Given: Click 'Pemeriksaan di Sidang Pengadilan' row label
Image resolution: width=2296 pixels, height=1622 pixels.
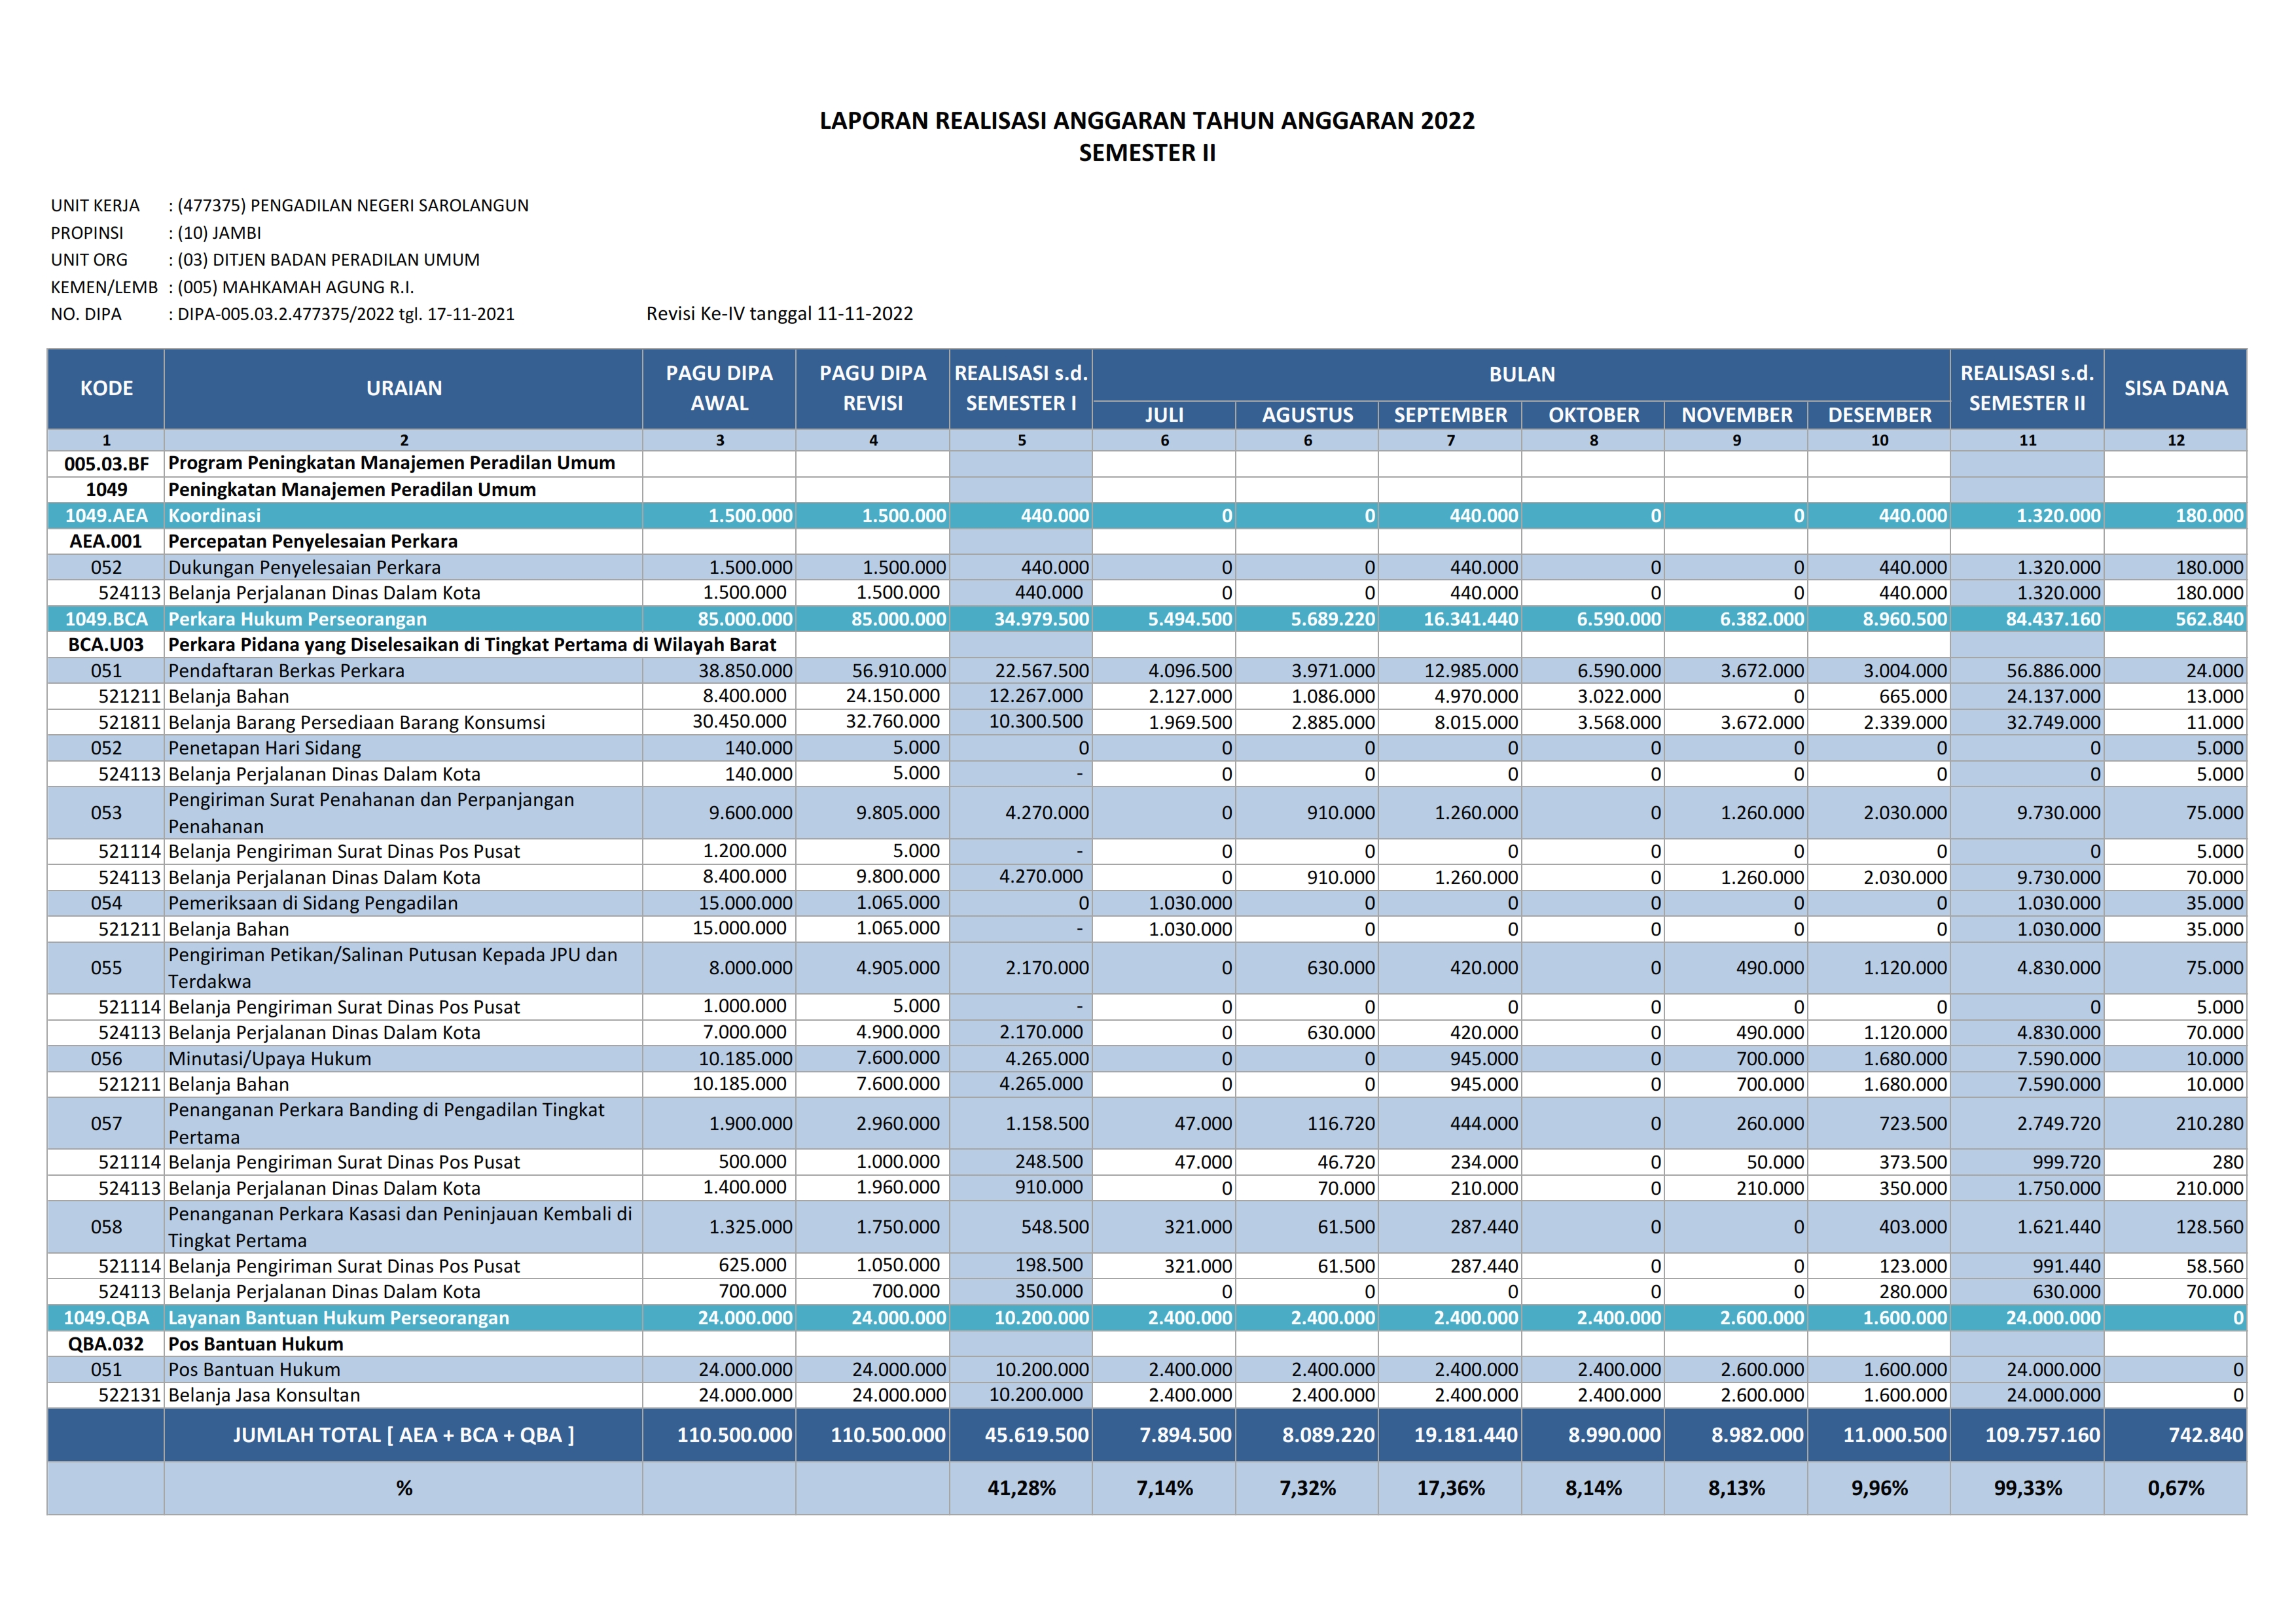Looking at the screenshot, I should point(313,904).
